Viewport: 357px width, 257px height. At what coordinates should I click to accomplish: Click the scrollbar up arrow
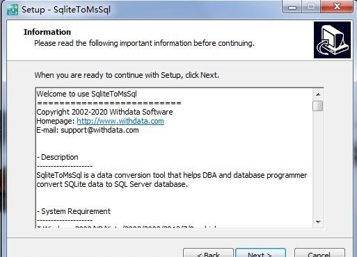[x=318, y=94]
